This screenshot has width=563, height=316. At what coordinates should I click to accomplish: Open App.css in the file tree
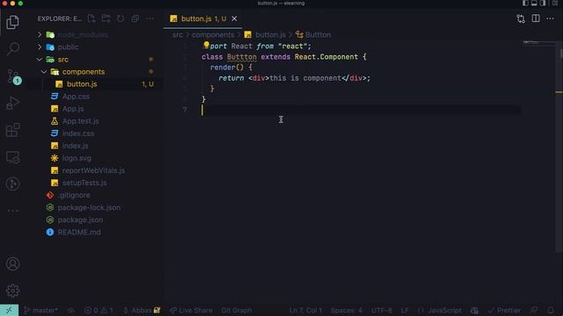[76, 97]
